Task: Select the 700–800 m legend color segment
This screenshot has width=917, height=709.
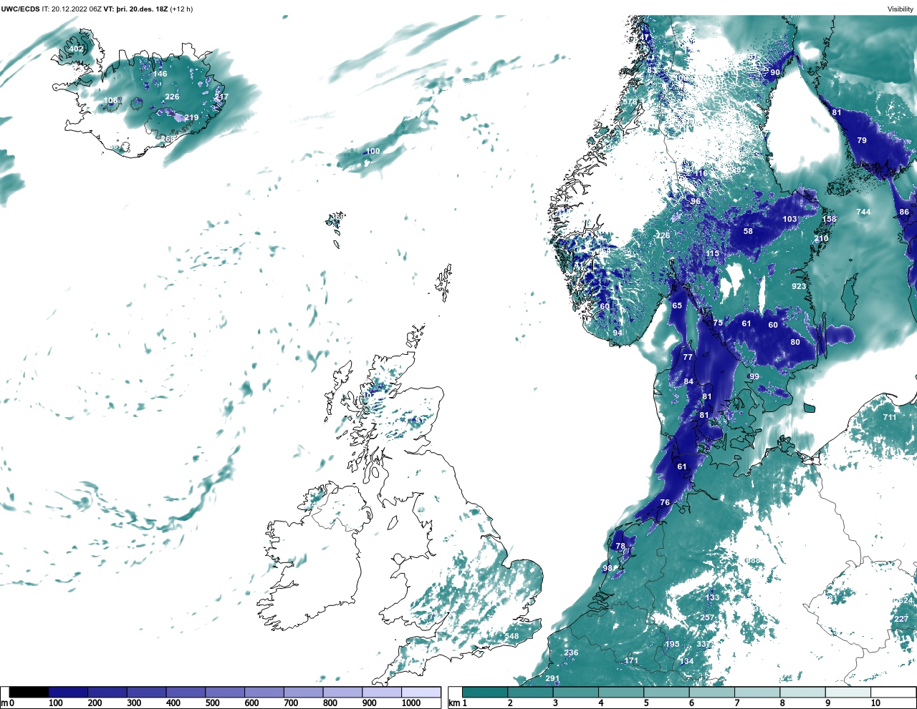Action: point(303,692)
